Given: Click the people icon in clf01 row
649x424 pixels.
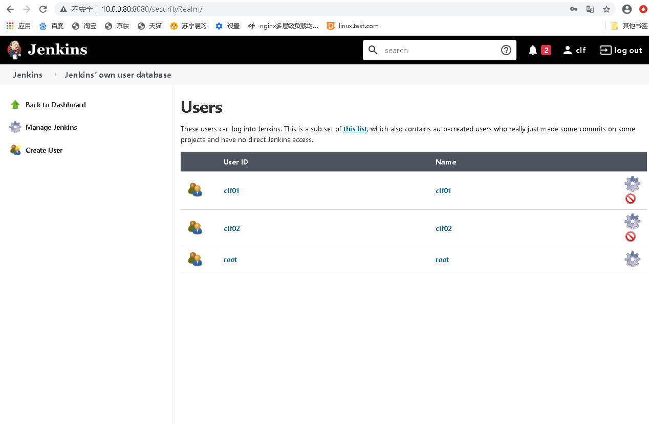Looking at the screenshot, I should (x=195, y=190).
